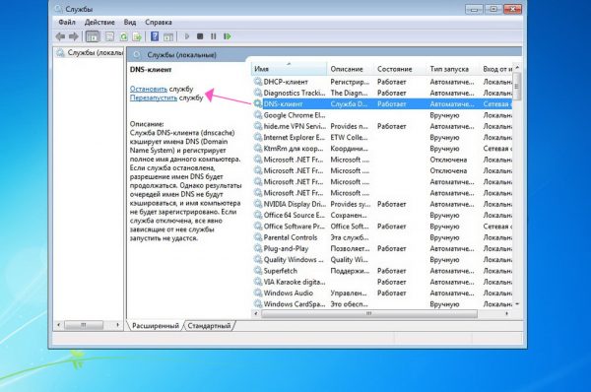Select the hide.me VPN Service icon
The width and height of the screenshot is (591, 392).
coord(258,126)
